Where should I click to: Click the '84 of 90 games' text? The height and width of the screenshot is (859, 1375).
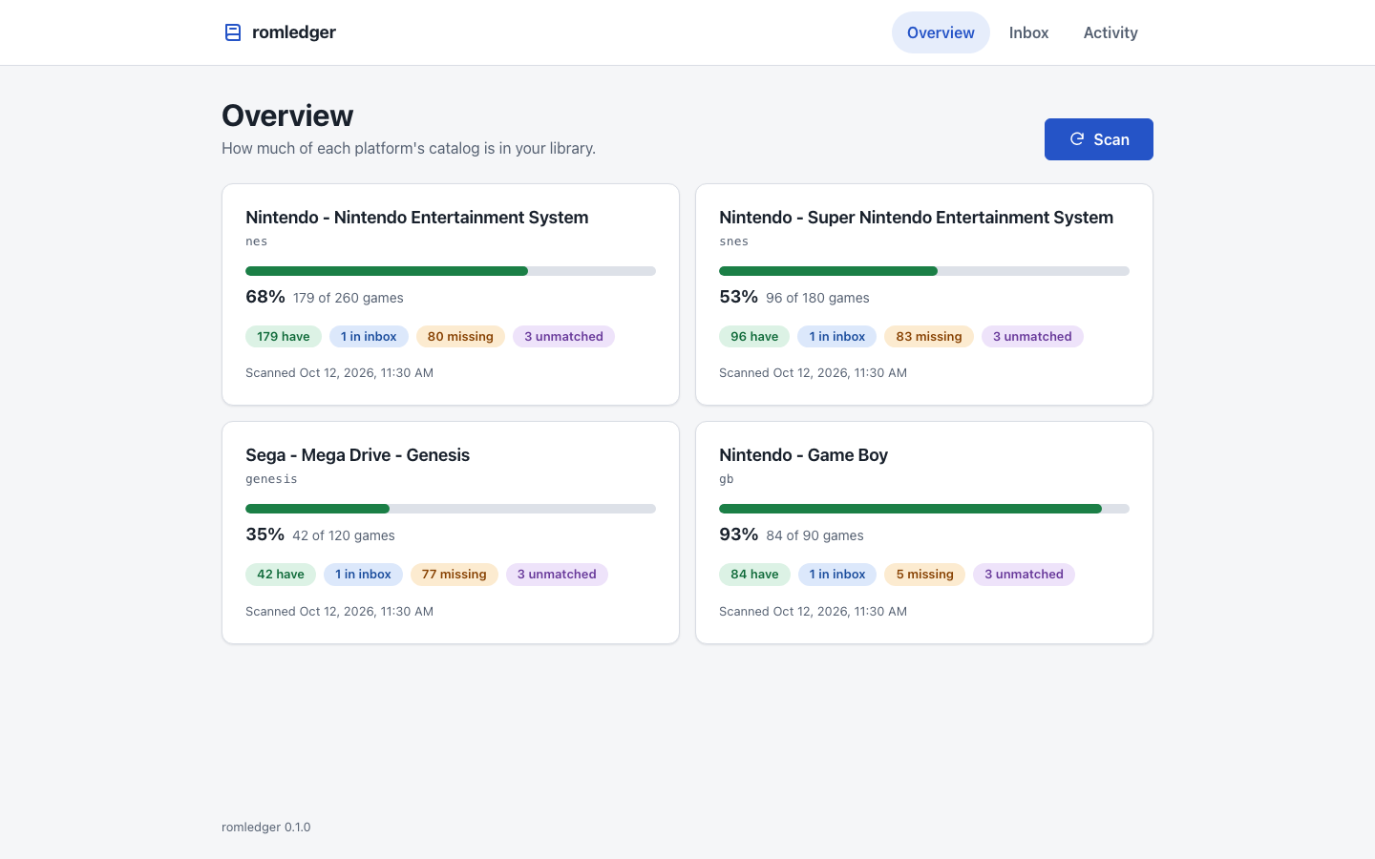tap(814, 535)
